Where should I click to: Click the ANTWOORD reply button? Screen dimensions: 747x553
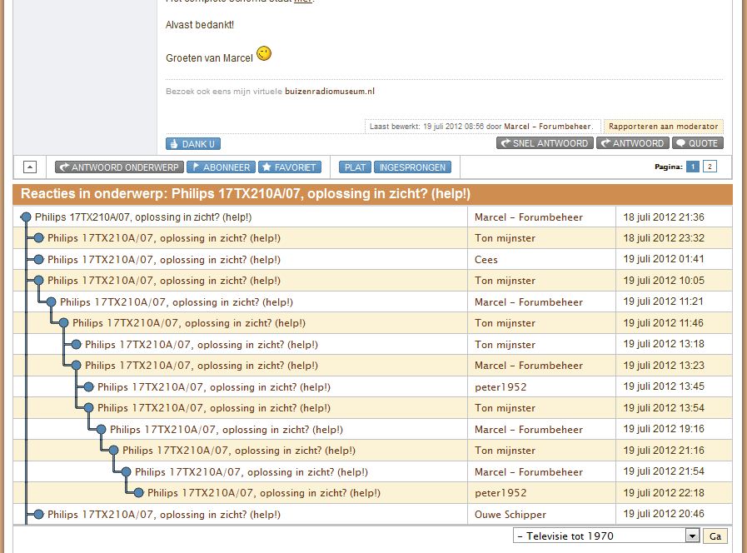[x=633, y=143]
